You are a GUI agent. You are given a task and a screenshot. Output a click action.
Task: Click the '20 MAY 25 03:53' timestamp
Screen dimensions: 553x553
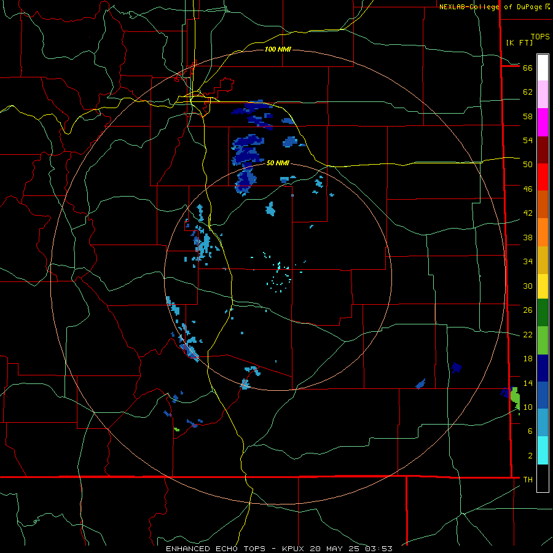coord(351,549)
